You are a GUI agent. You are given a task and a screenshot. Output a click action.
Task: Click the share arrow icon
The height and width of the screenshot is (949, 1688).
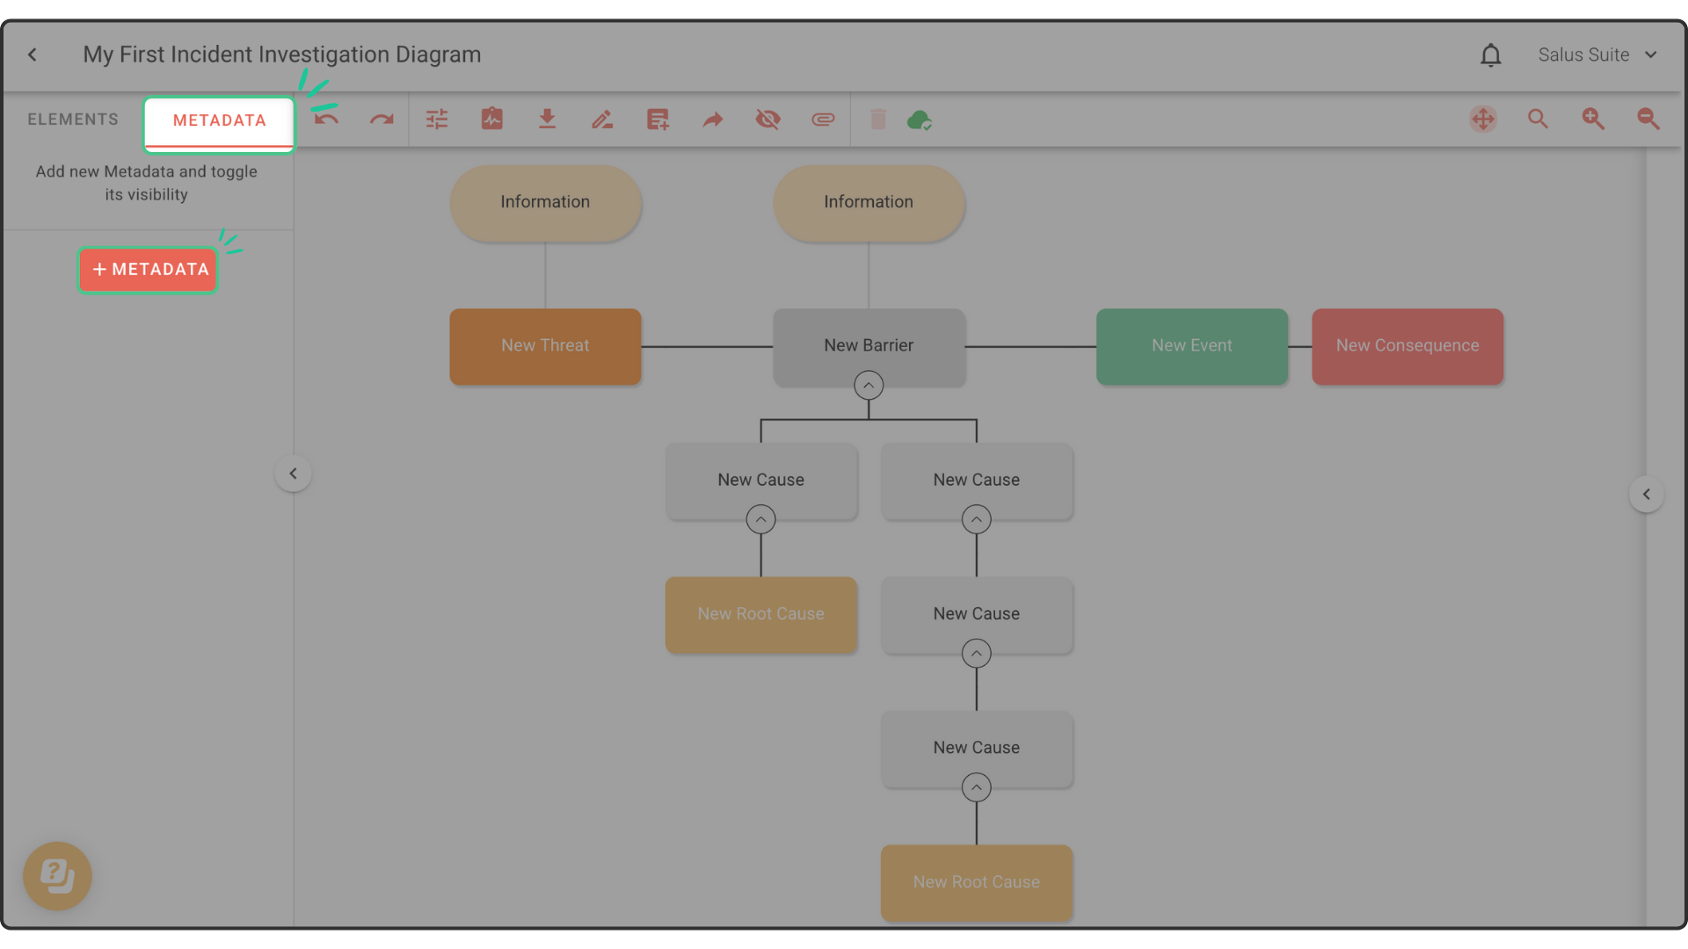[x=713, y=120]
